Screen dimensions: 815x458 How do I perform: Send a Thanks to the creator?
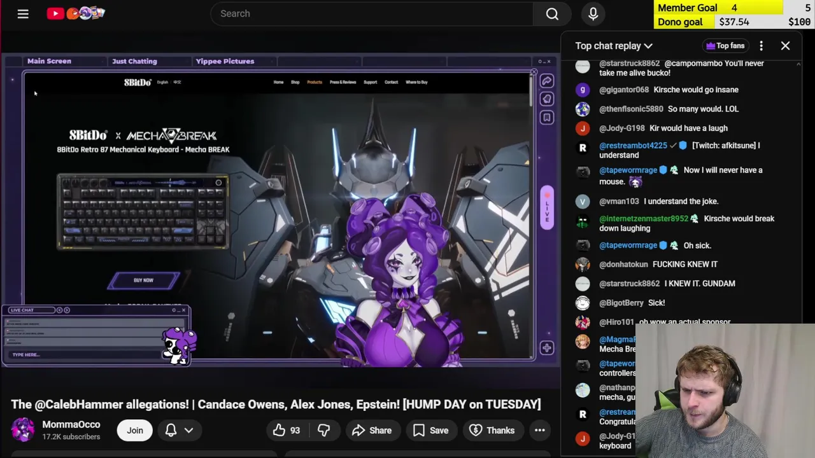[x=492, y=431]
